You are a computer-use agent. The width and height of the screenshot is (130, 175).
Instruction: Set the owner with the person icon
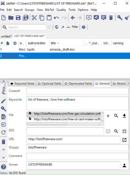[x=124, y=165]
